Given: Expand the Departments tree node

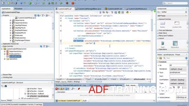Looking at the screenshot, I should (10, 20).
